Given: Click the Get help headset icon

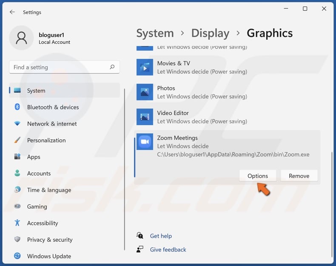Looking at the screenshot, I should click(140, 235).
